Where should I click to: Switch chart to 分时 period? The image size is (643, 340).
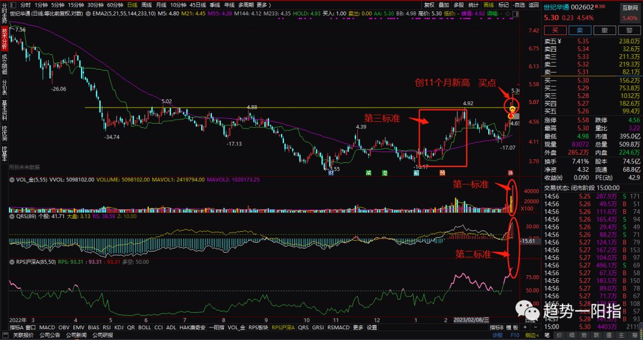(x=26, y=5)
